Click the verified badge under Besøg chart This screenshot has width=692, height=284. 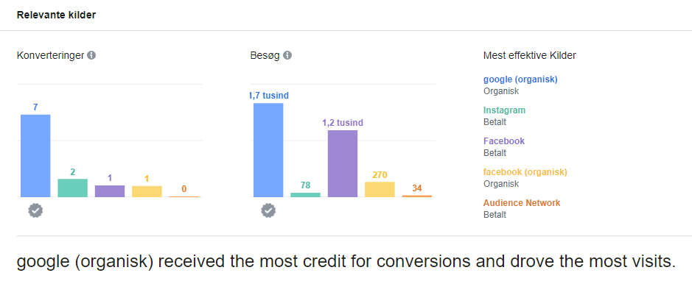pyautogui.click(x=268, y=211)
